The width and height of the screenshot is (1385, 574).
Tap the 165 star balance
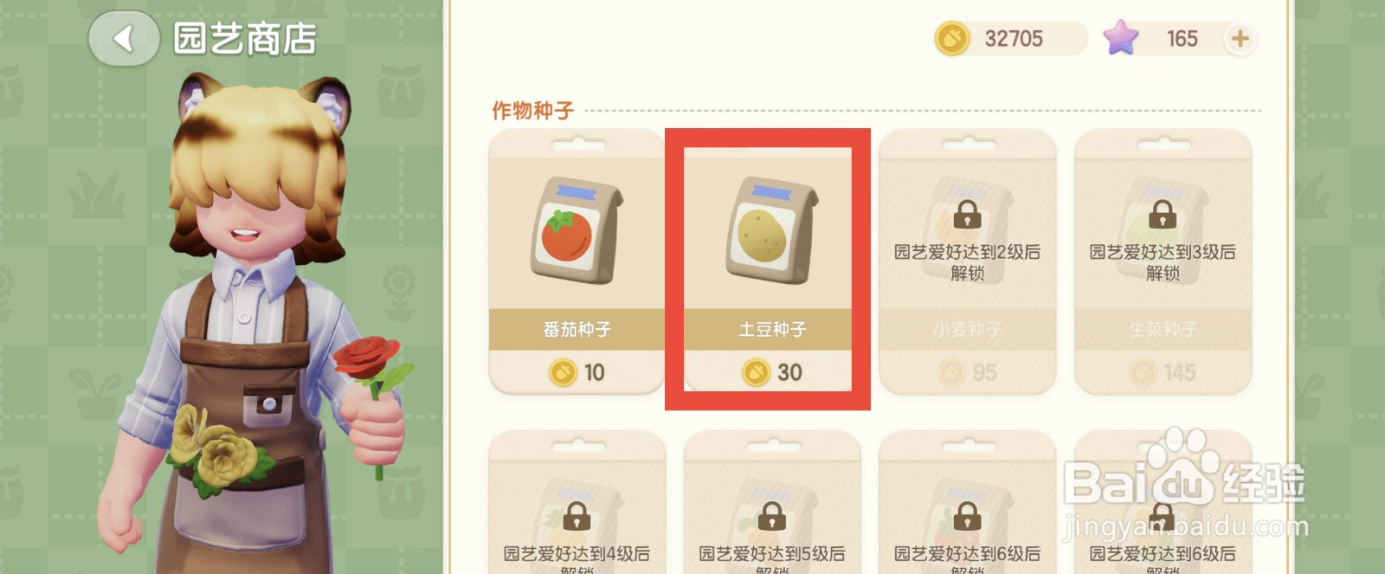[x=1182, y=39]
